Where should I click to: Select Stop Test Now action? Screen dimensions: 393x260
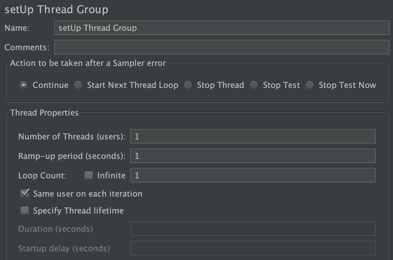tap(310, 85)
